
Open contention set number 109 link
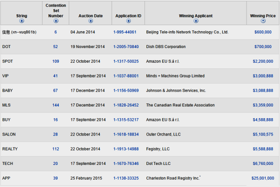click(x=56, y=61)
